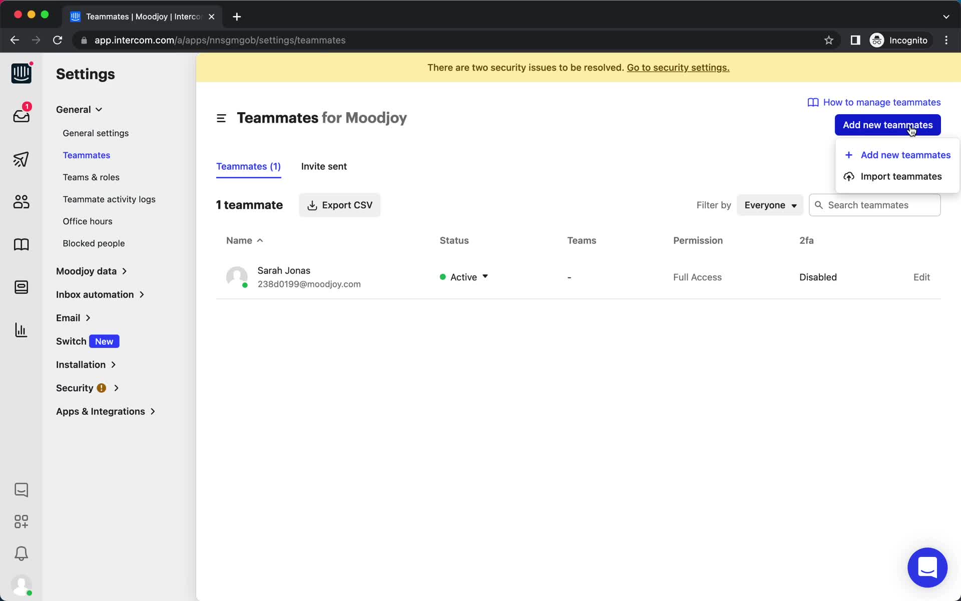Switch to Invite sent tab
The image size is (961, 601).
tap(324, 166)
